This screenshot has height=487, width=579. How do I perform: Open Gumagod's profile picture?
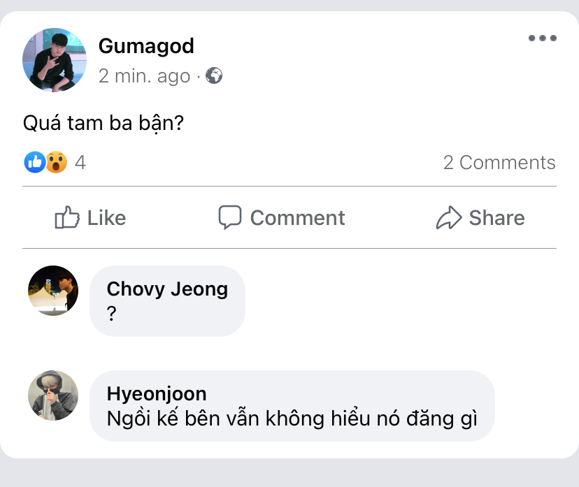click(x=55, y=60)
